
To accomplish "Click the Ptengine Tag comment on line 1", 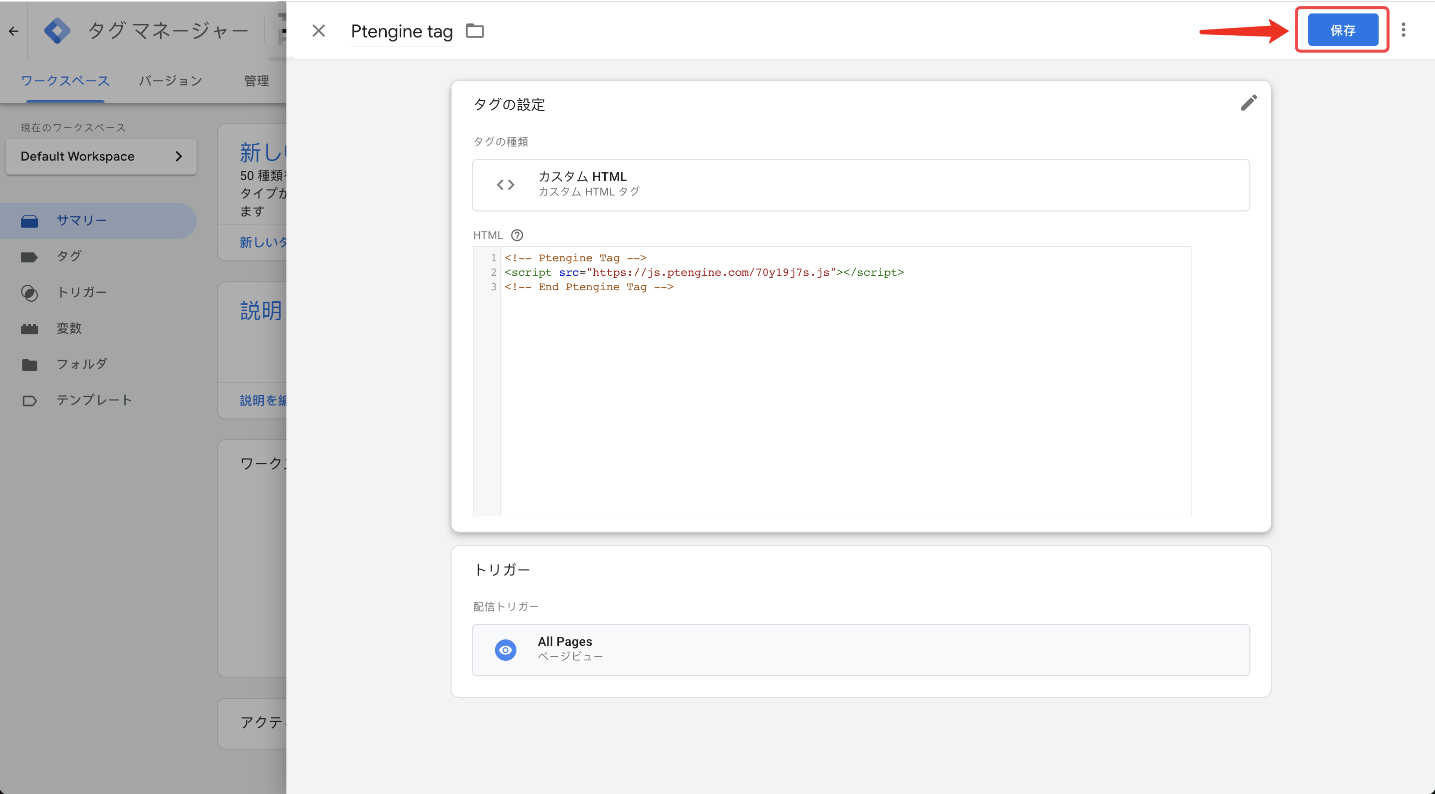I will point(575,258).
